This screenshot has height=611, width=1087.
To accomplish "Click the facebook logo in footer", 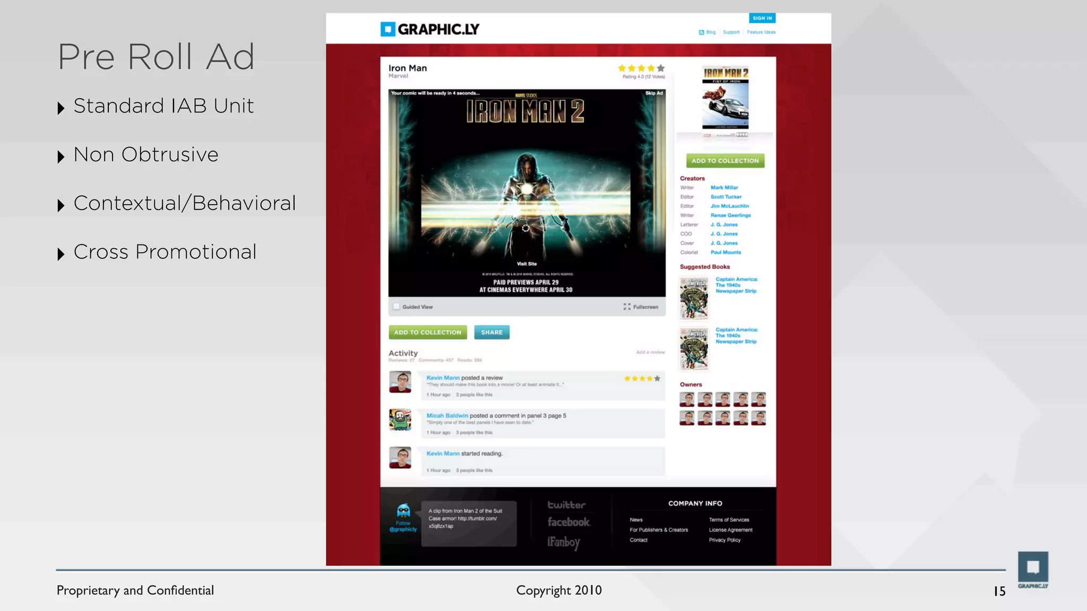I will 568,522.
